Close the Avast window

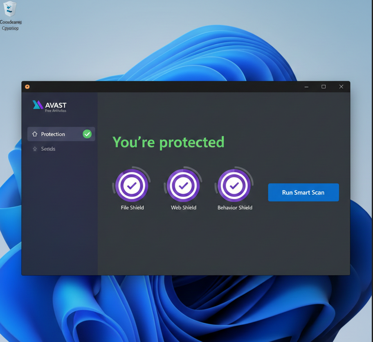coord(341,87)
